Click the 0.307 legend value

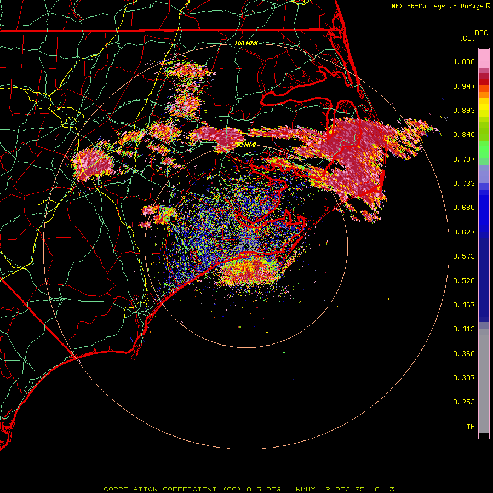pos(464,378)
